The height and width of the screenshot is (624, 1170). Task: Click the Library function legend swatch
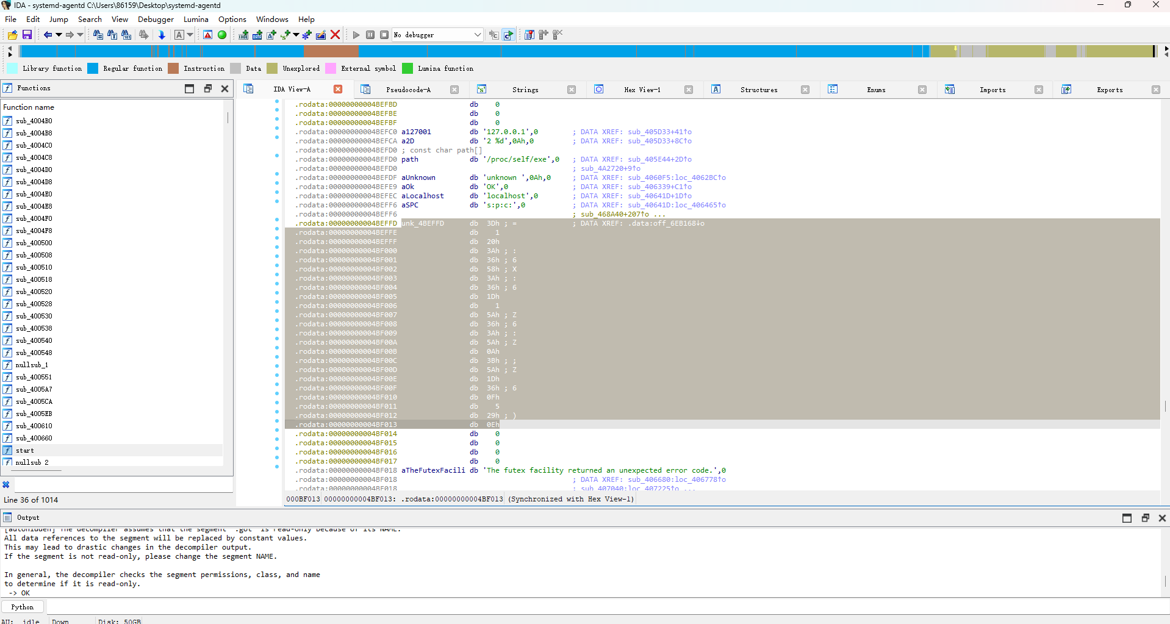coord(12,68)
